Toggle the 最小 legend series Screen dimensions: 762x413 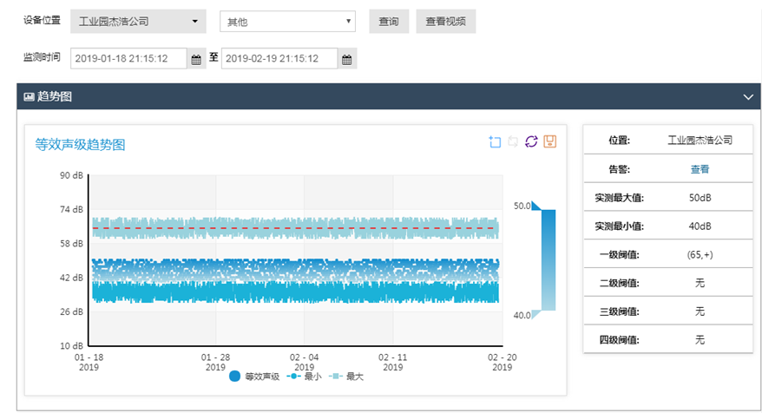[305, 377]
